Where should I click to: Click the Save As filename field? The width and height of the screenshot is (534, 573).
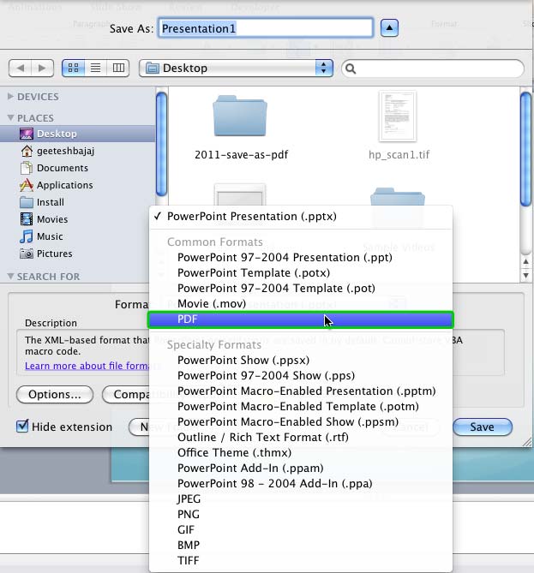coord(266,27)
